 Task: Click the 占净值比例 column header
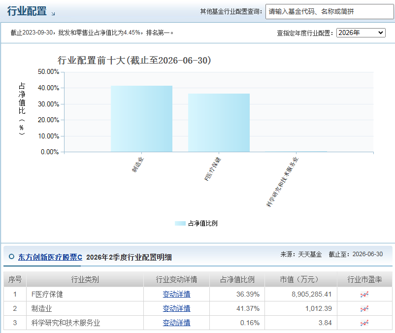[237, 279]
